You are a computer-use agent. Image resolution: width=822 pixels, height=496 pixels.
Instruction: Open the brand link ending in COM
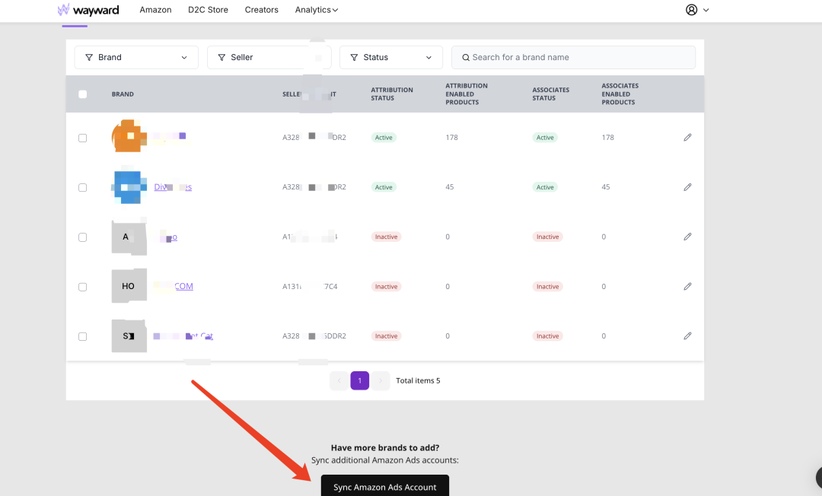(x=174, y=286)
